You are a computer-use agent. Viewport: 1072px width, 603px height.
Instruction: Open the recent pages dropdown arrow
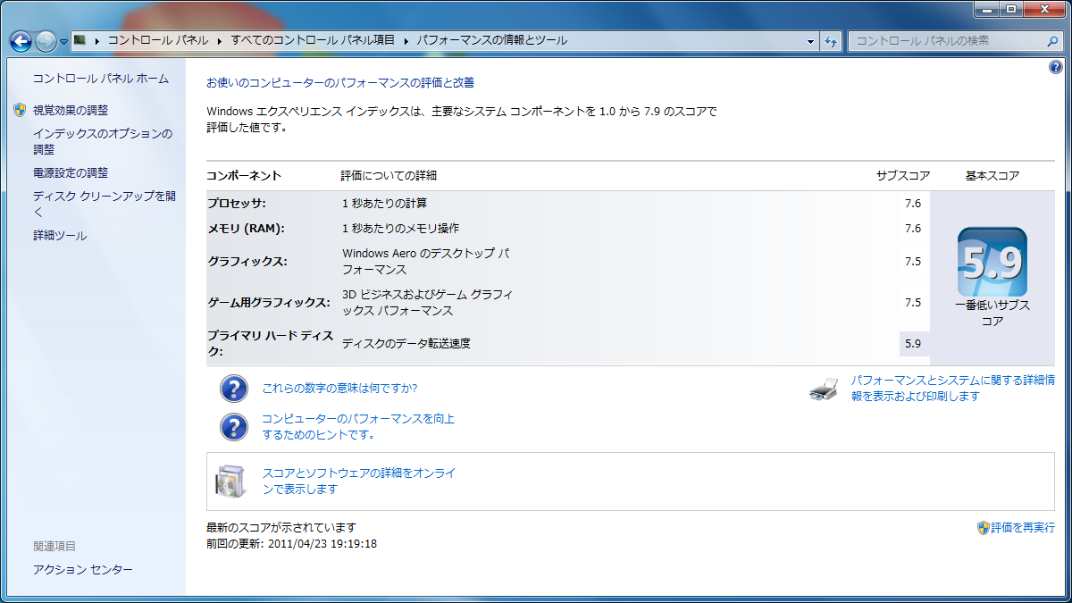[63, 42]
